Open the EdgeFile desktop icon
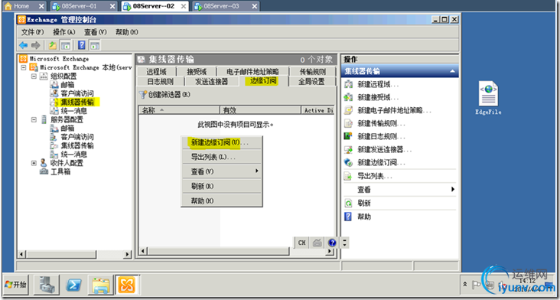The width and height of the screenshot is (560, 300). (488, 98)
